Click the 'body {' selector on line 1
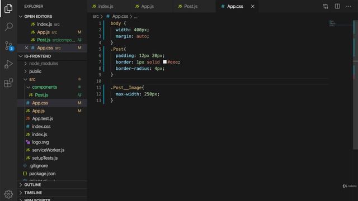 (118, 23)
